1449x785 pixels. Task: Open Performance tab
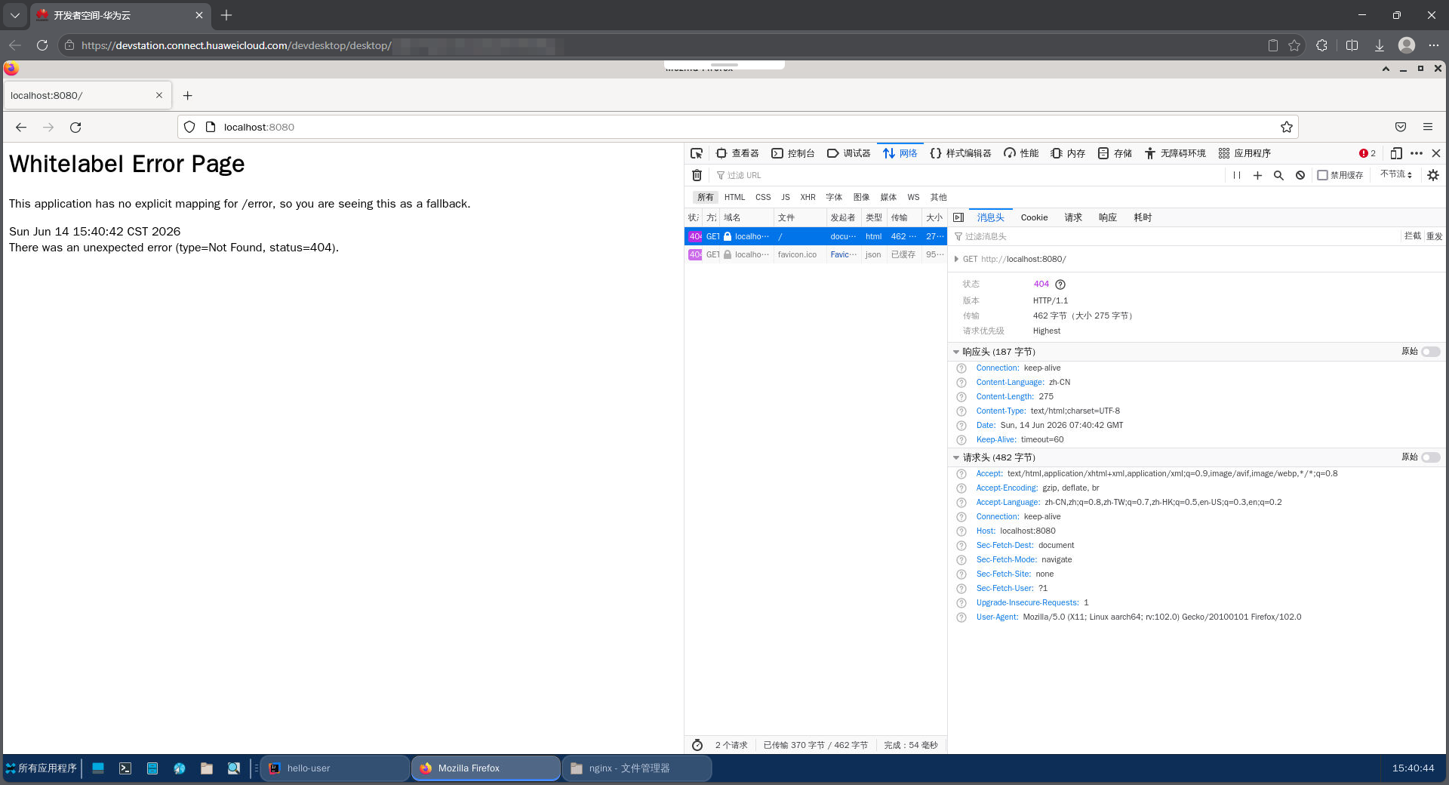[1021, 153]
